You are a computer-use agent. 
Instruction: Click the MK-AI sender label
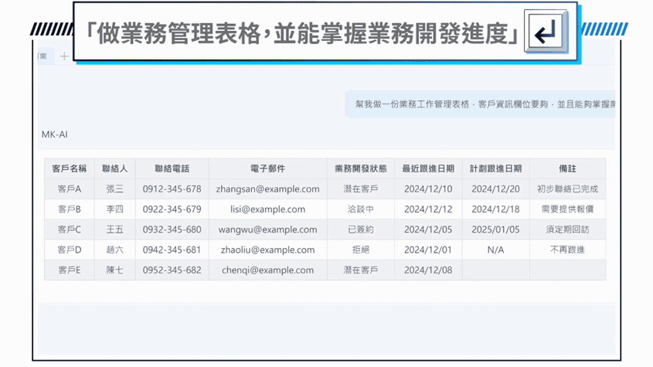pos(55,134)
